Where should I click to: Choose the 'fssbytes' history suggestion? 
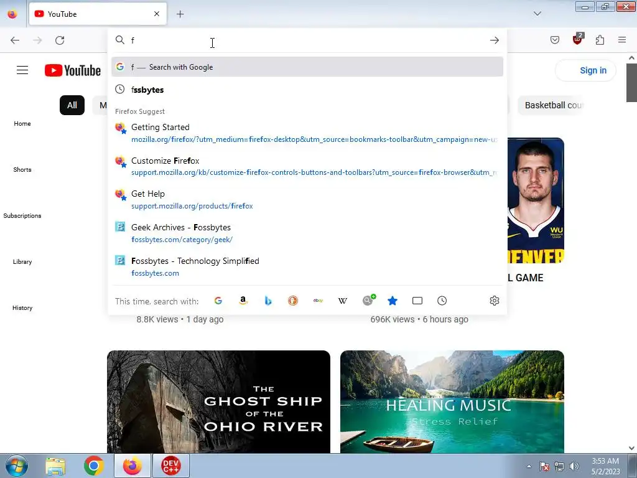point(307,90)
